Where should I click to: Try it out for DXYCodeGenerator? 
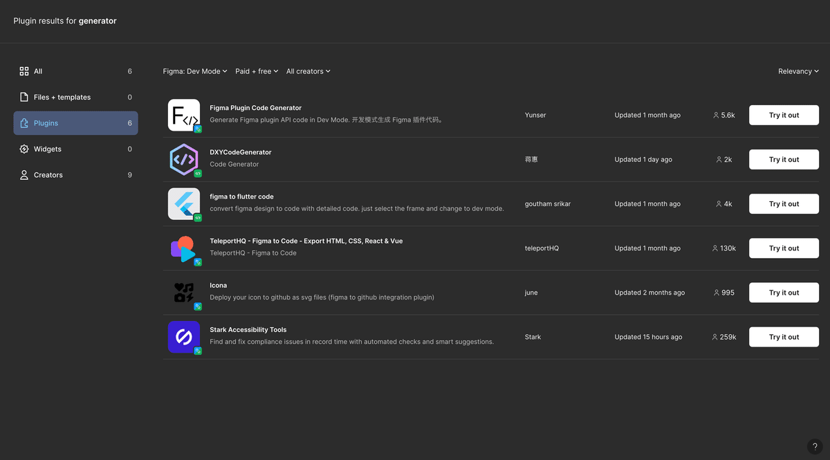(x=784, y=160)
